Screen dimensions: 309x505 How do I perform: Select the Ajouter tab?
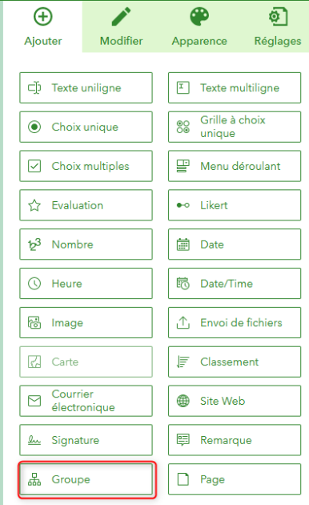click(43, 26)
